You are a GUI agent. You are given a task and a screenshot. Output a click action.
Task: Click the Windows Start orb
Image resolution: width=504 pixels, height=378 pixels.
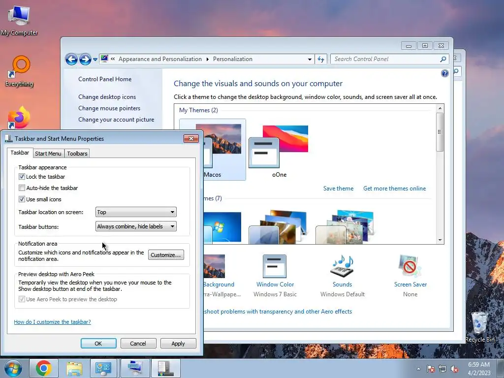(13, 368)
